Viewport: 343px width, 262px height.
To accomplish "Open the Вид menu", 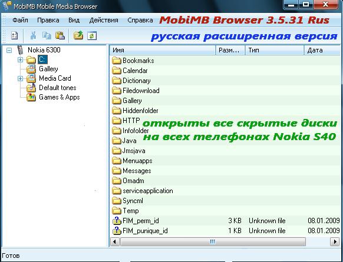I will tap(74, 21).
